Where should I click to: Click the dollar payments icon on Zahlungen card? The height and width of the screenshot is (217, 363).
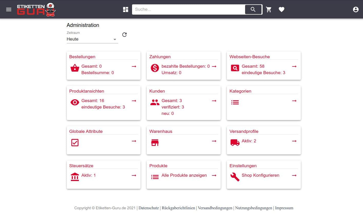155,68
